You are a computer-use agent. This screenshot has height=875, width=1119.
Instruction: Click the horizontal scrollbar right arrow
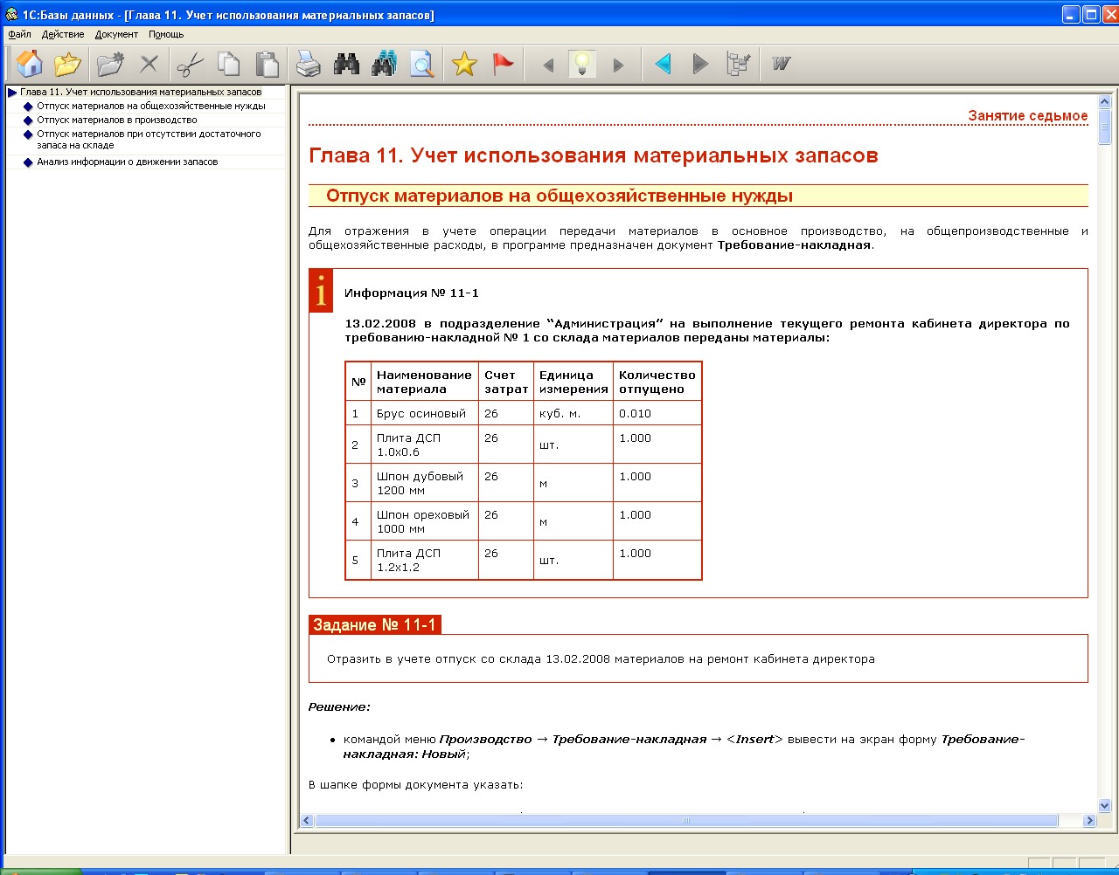tap(1089, 821)
